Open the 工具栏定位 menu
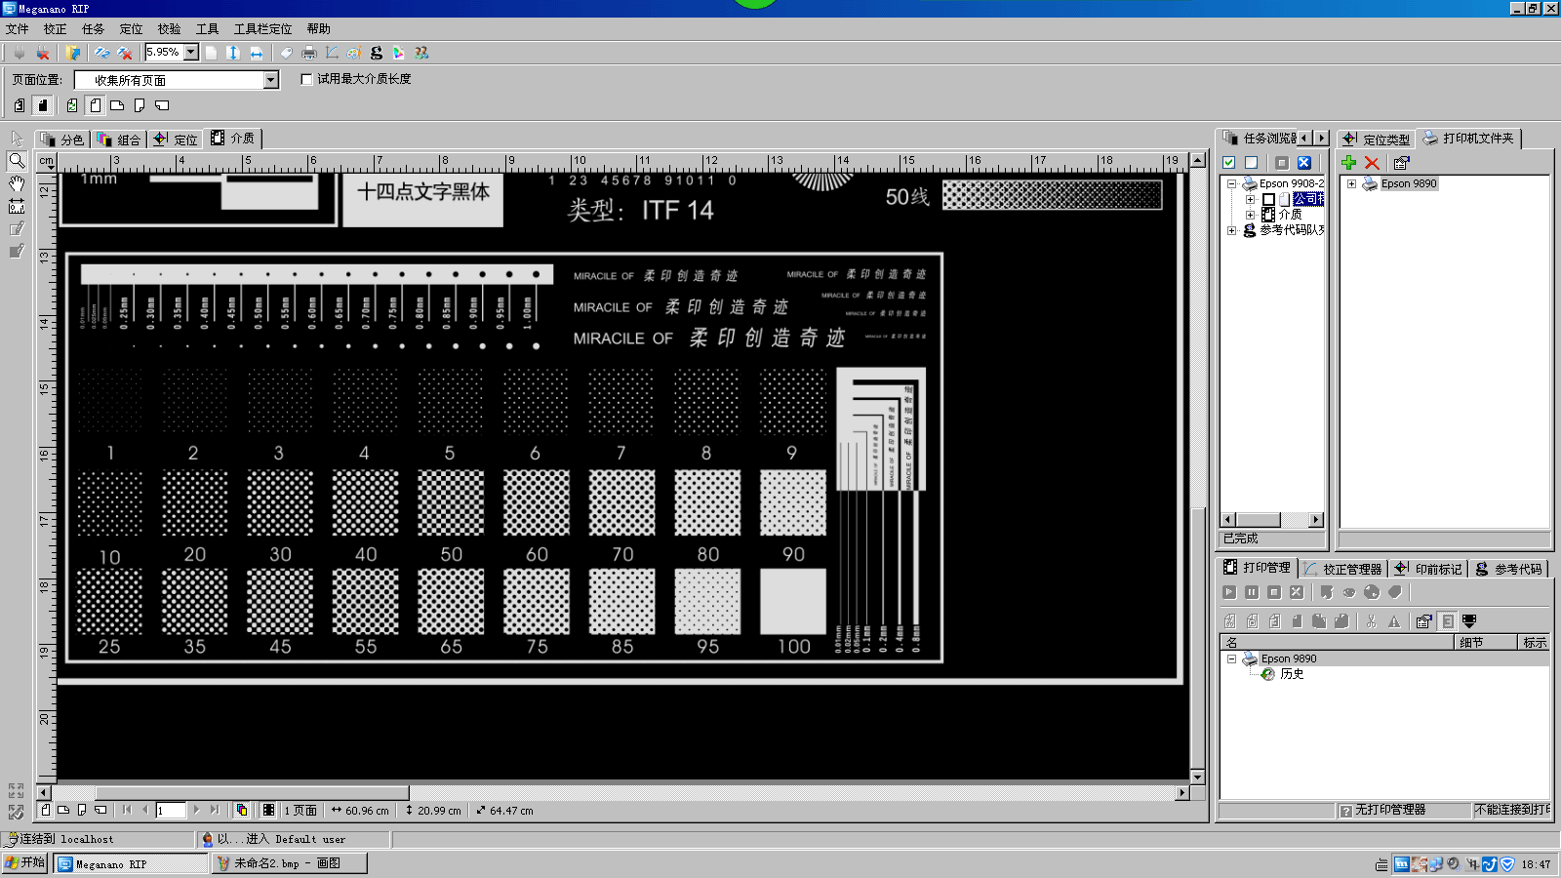The width and height of the screenshot is (1561, 878). click(x=262, y=29)
